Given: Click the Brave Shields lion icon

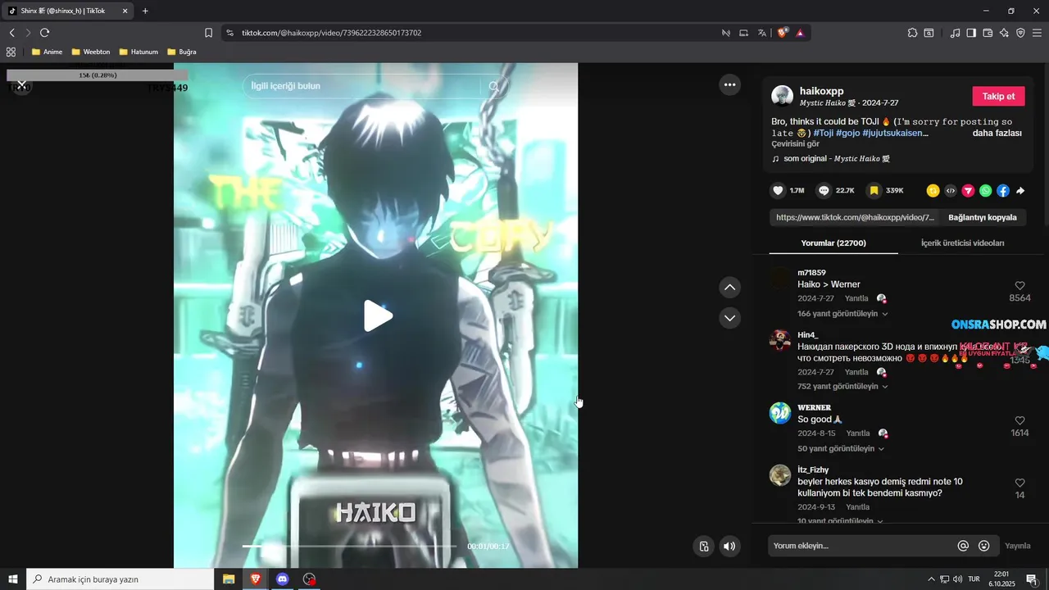Looking at the screenshot, I should coord(782,33).
